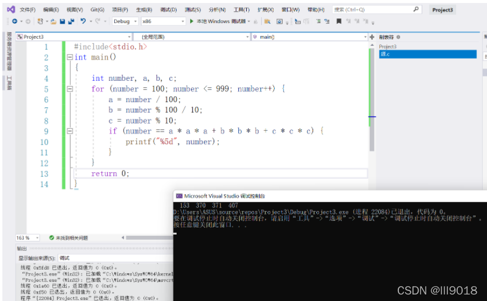Open the 调试(D) menu
Screen dimensions: 487x301
pyautogui.click(x=168, y=9)
